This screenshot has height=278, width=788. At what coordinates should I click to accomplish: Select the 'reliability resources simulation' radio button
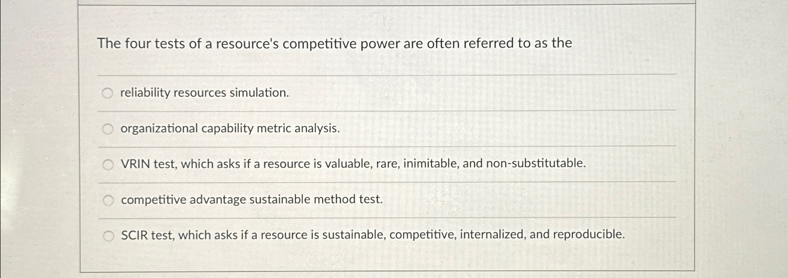(108, 93)
